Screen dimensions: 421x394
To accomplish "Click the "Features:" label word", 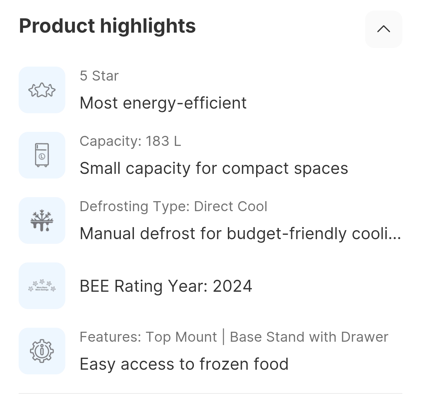I will coord(110,337).
